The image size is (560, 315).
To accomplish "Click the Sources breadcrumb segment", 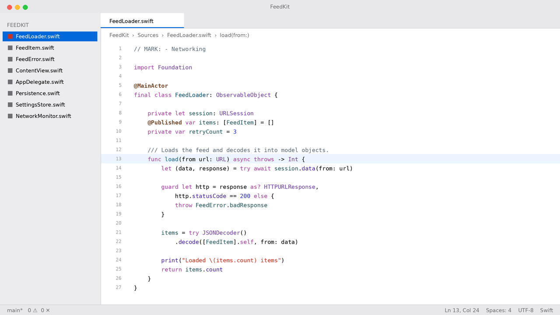I will point(148,35).
